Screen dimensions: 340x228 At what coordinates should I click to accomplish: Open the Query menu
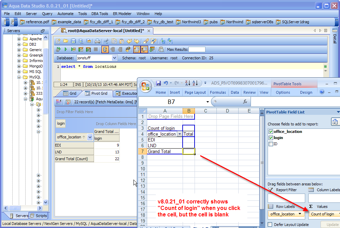point(47,14)
